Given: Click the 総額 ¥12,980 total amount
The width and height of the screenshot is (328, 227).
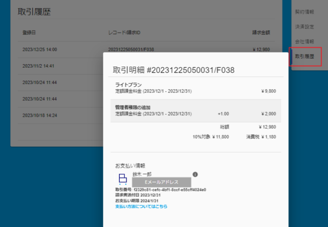Looking at the screenshot, I should pyautogui.click(x=267, y=127).
